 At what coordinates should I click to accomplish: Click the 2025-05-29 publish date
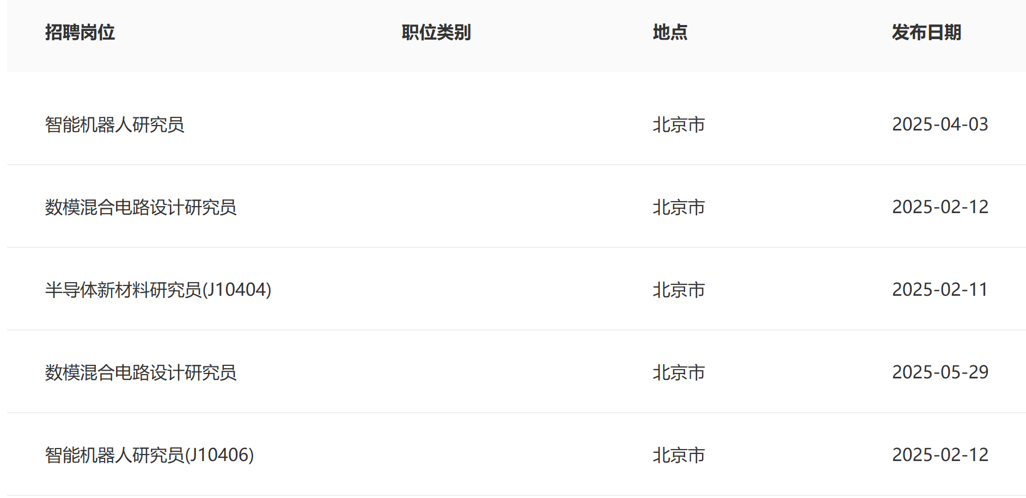(x=940, y=372)
